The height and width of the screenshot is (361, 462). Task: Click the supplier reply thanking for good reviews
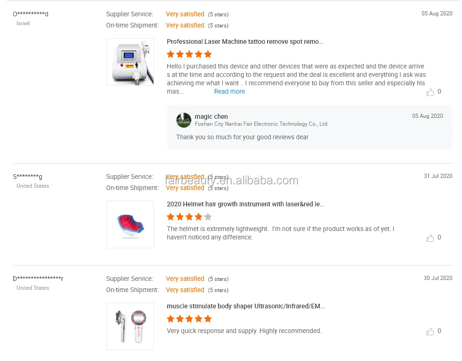point(242,137)
